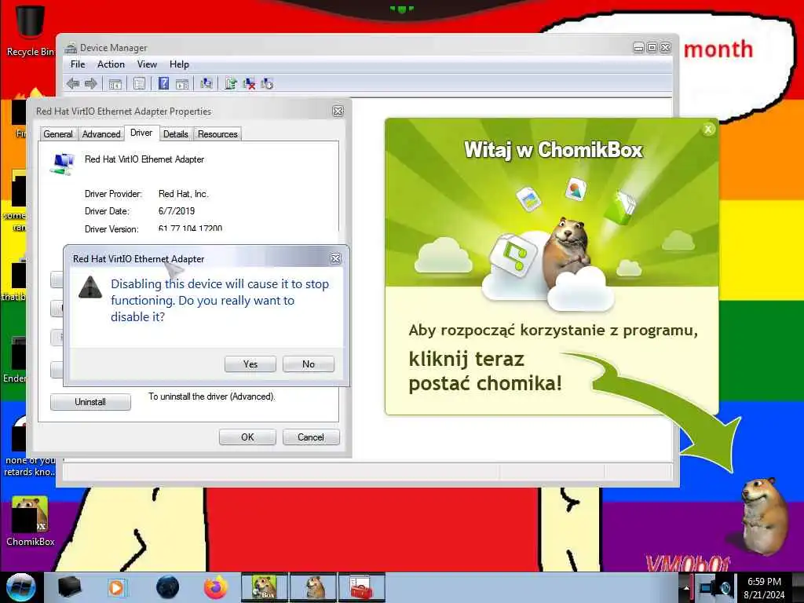Toggle the action pane toolbar icon
Viewport: 804px width, 603px height.
coord(182,83)
